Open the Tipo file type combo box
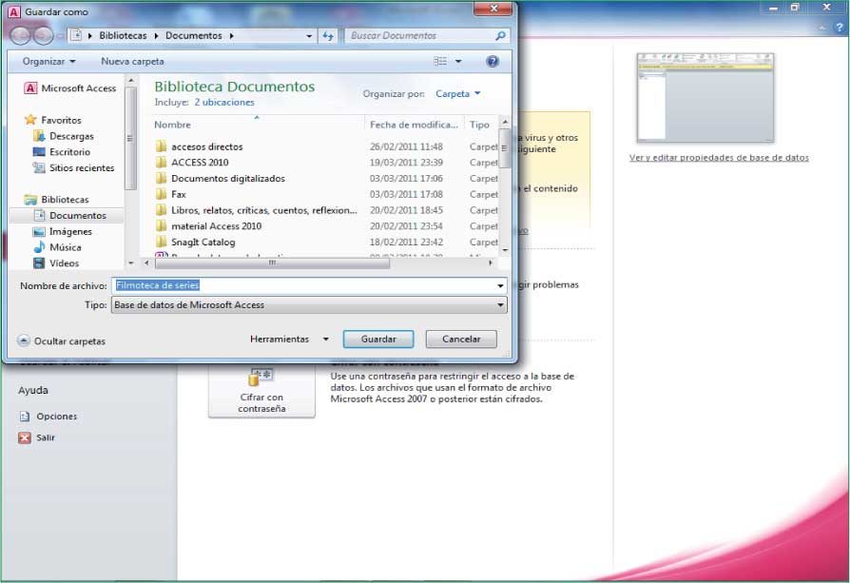The width and height of the screenshot is (850, 583). coord(310,304)
